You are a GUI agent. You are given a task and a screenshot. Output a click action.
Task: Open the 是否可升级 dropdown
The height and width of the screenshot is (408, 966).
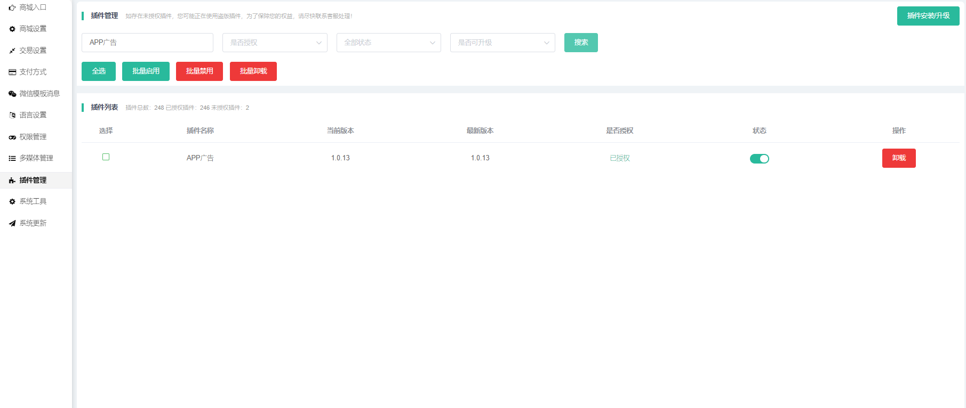coord(502,43)
